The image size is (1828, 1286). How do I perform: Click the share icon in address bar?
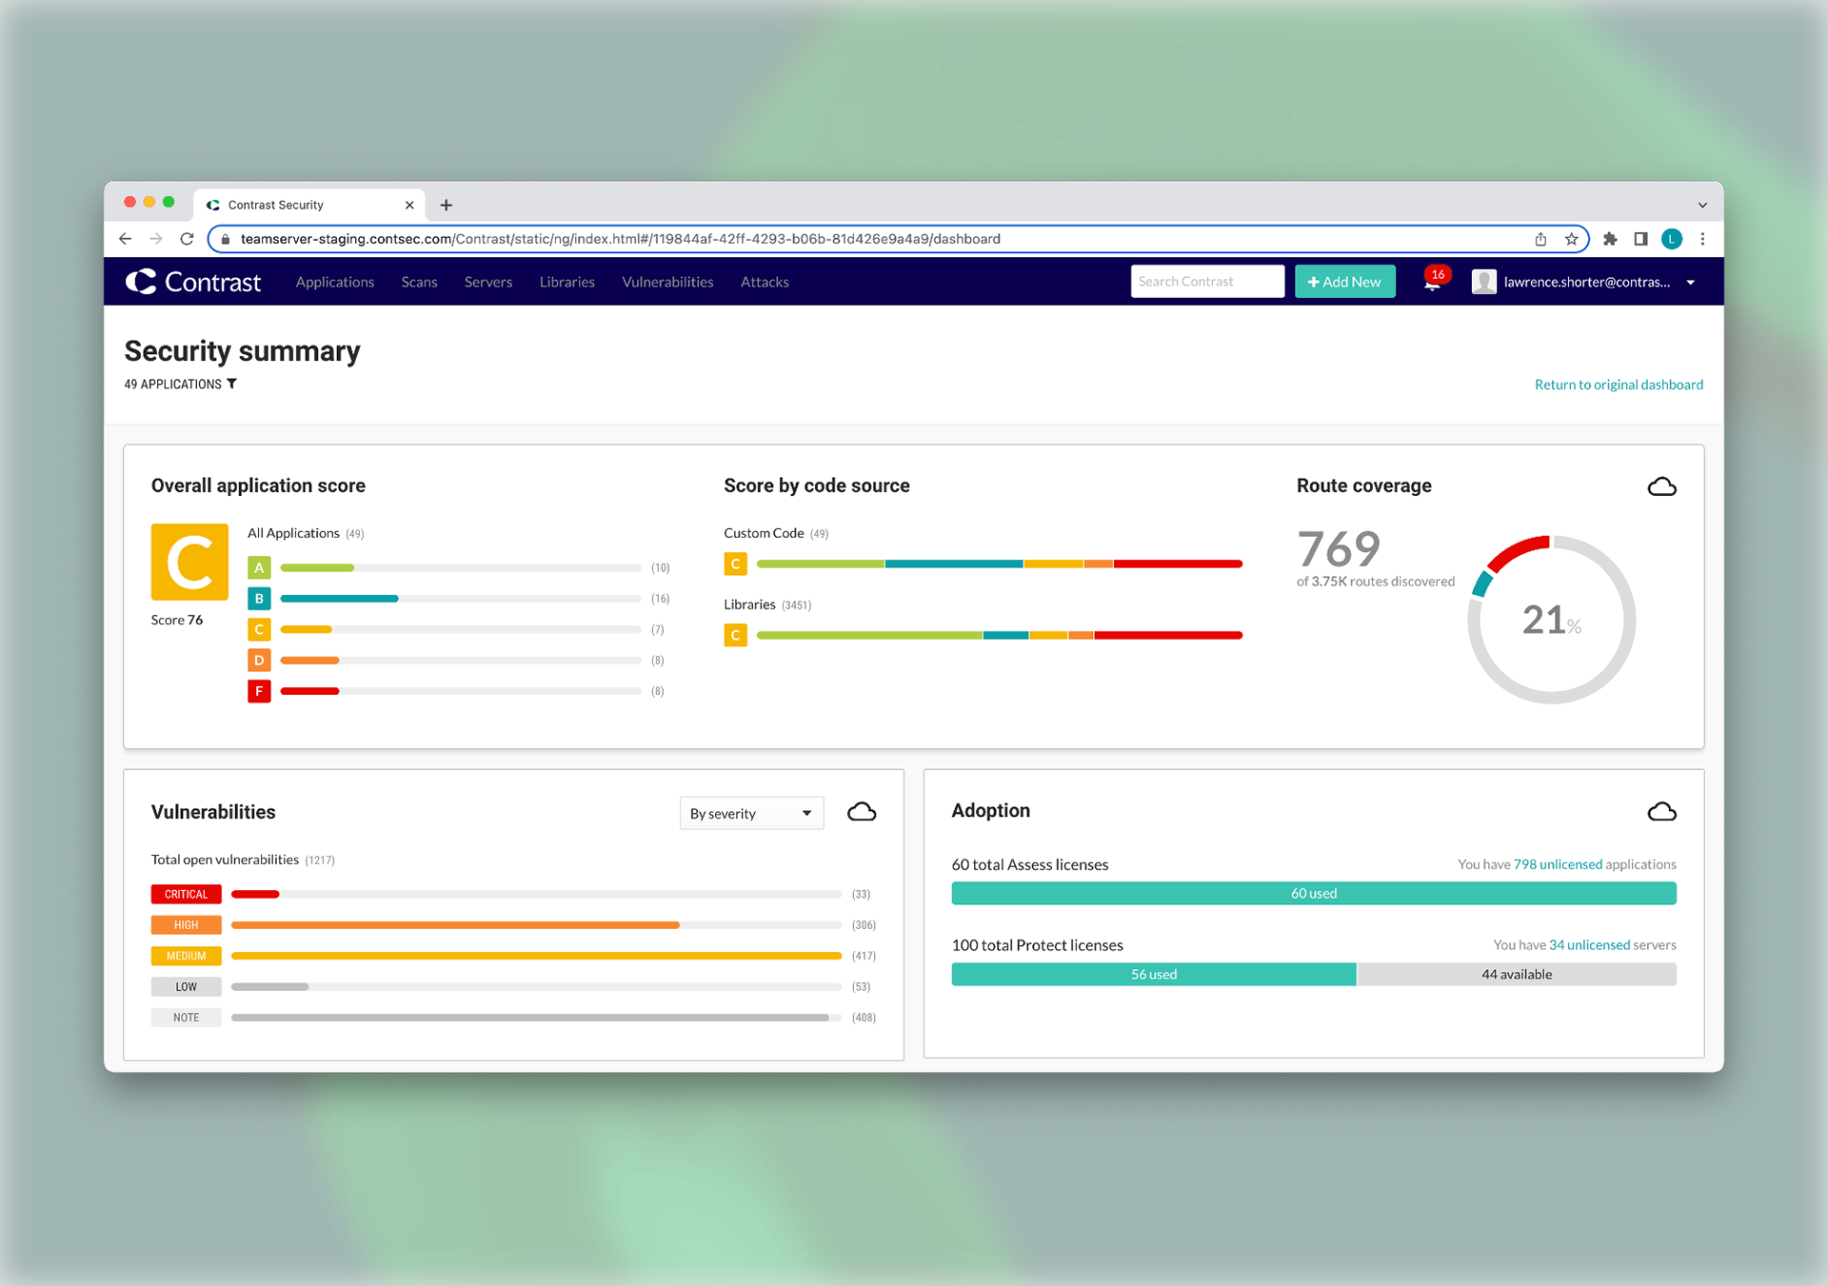1540,239
